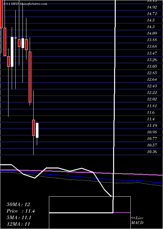Click the 12.64 price axis label

click(152, 79)
